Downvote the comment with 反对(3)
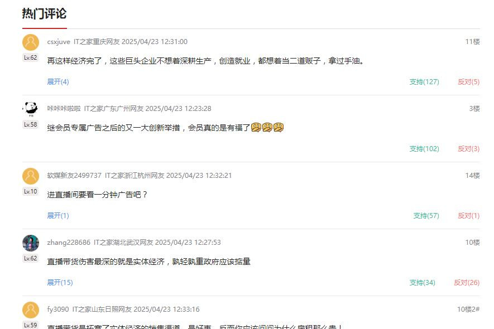The width and height of the screenshot is (494, 329). (x=468, y=148)
